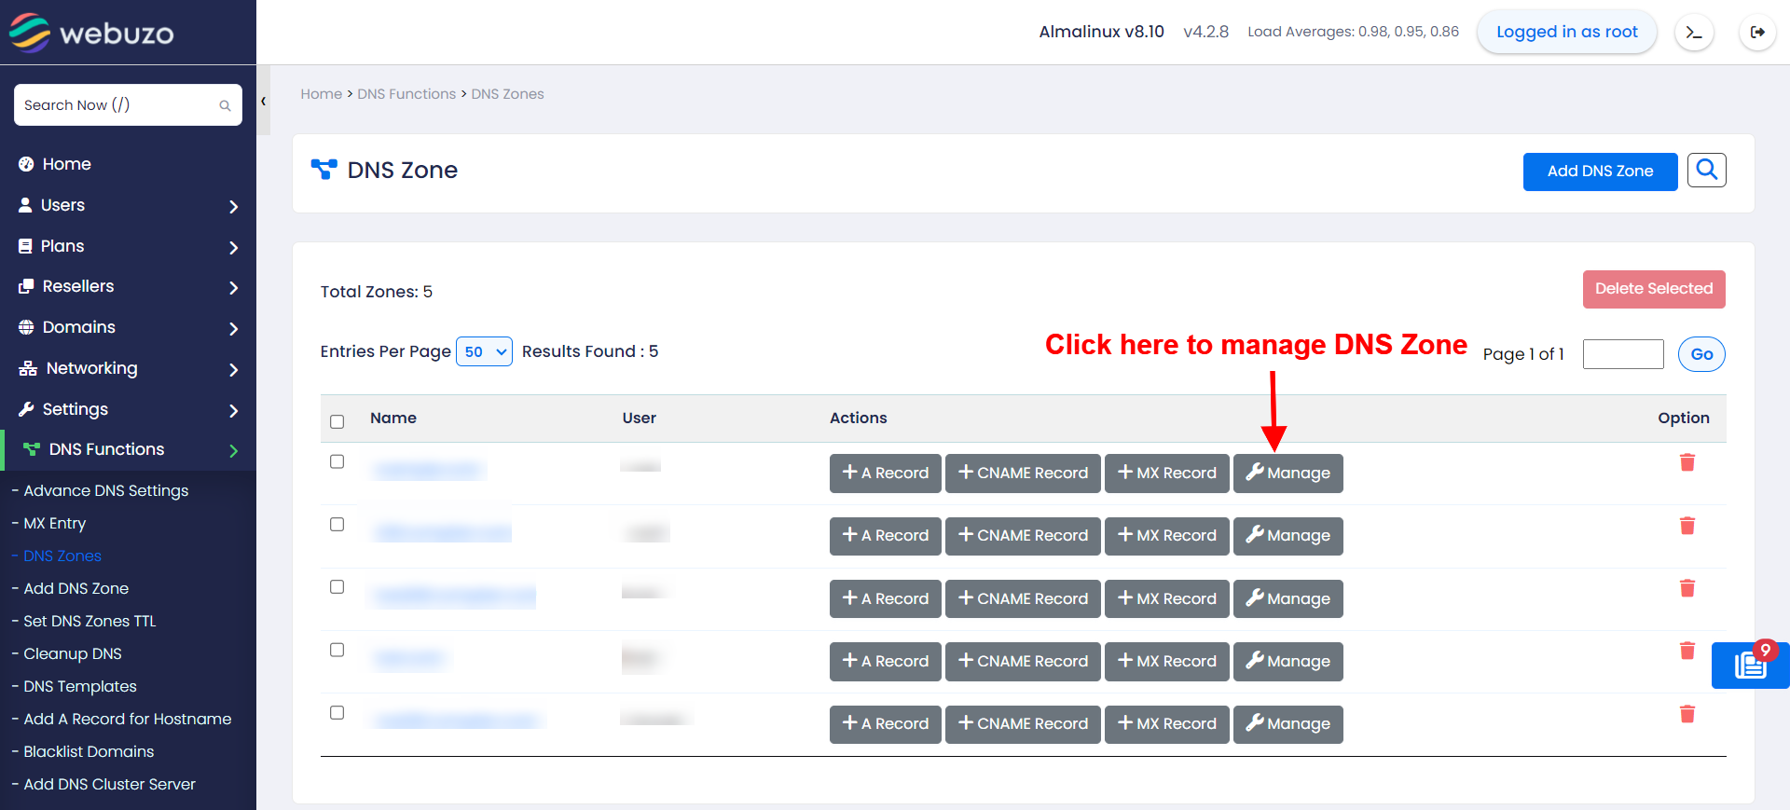This screenshot has width=1790, height=810.
Task: Delete the first DNS zone trash icon
Action: coord(1687,462)
